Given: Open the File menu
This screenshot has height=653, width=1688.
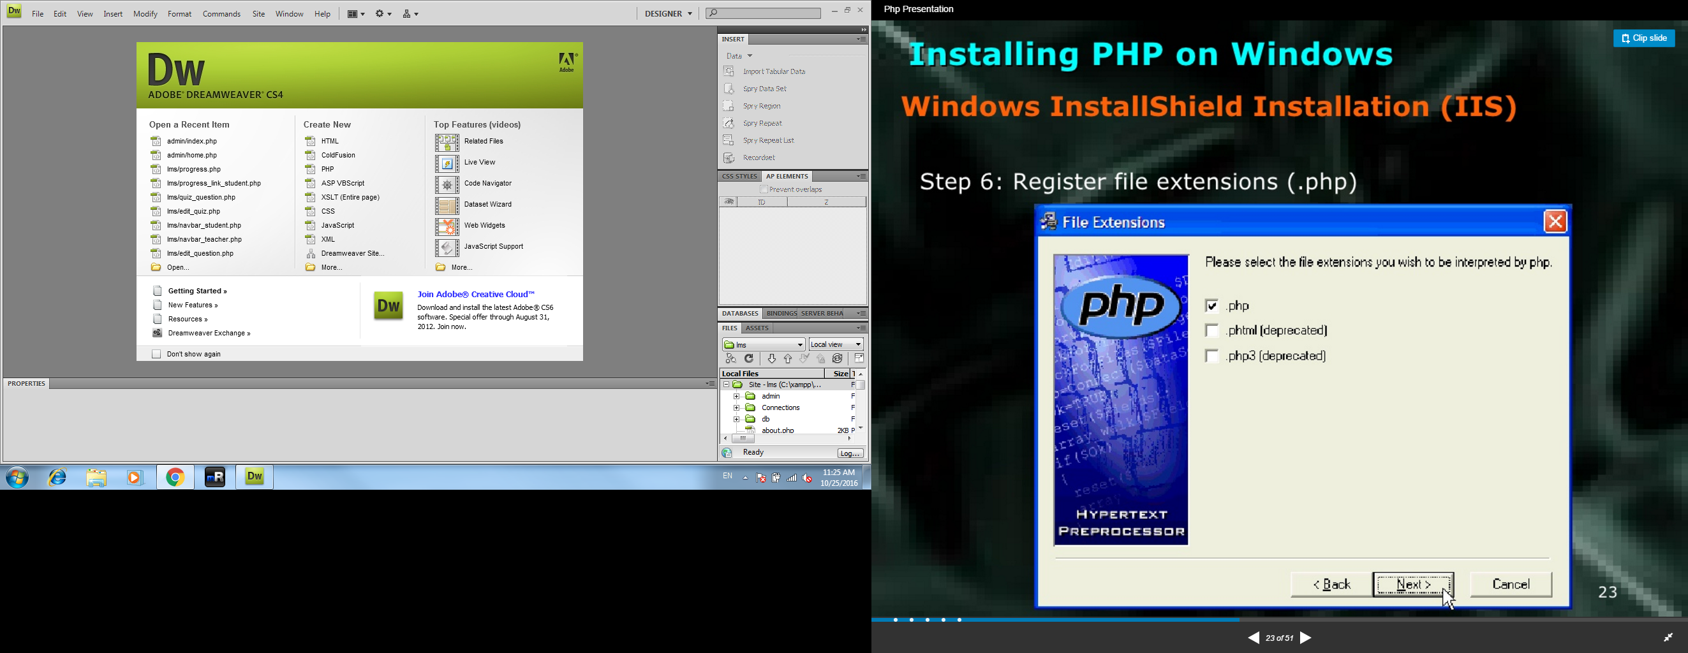Looking at the screenshot, I should [x=38, y=14].
